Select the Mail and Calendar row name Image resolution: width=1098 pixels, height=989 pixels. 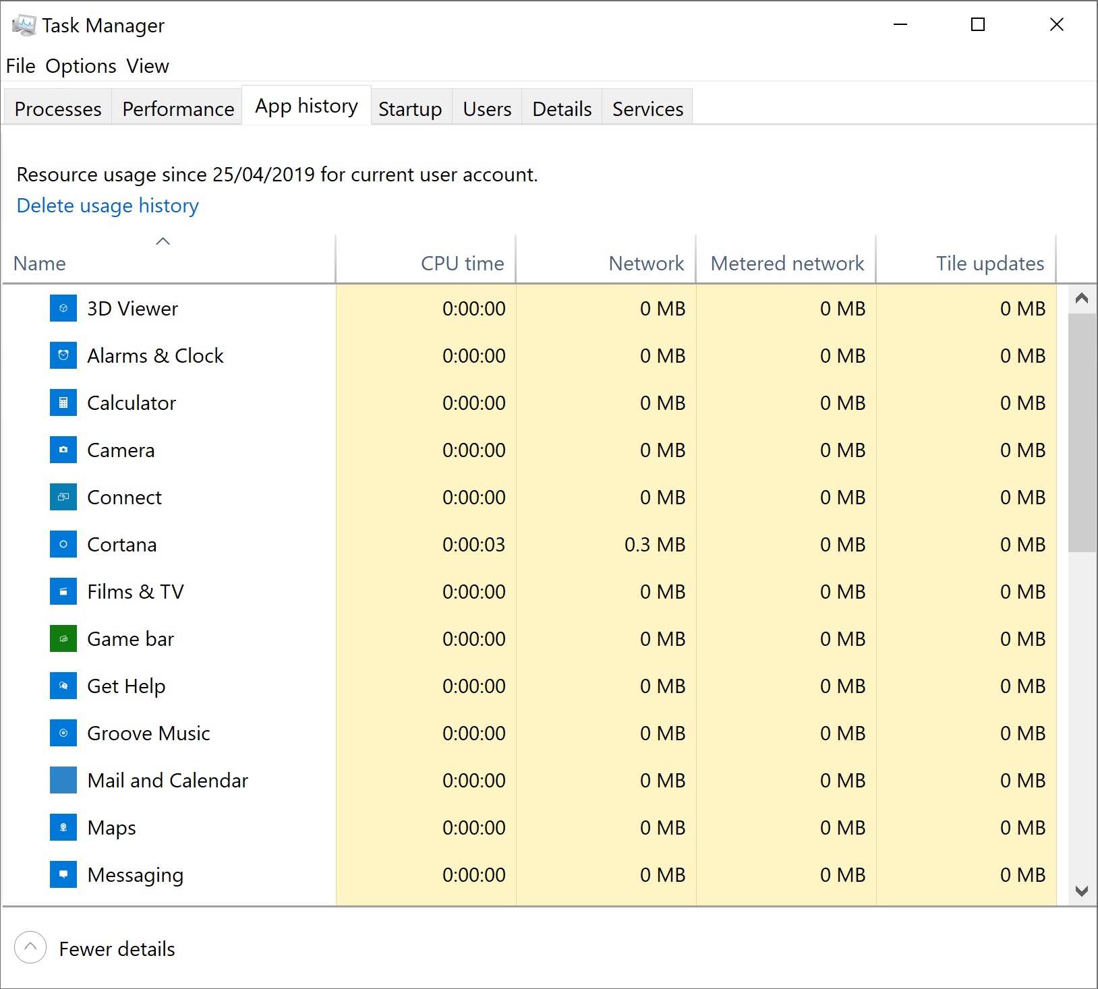(x=168, y=780)
